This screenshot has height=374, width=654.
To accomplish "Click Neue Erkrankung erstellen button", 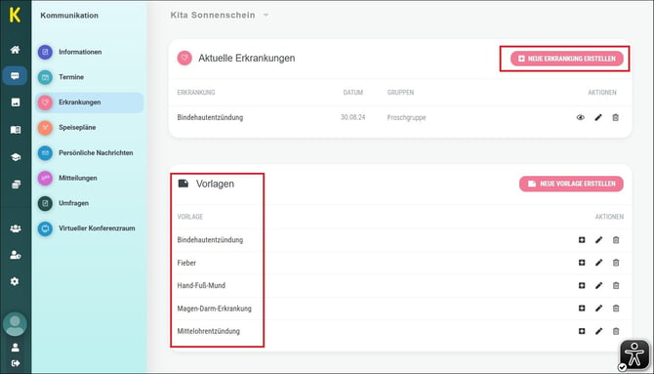I will click(567, 59).
